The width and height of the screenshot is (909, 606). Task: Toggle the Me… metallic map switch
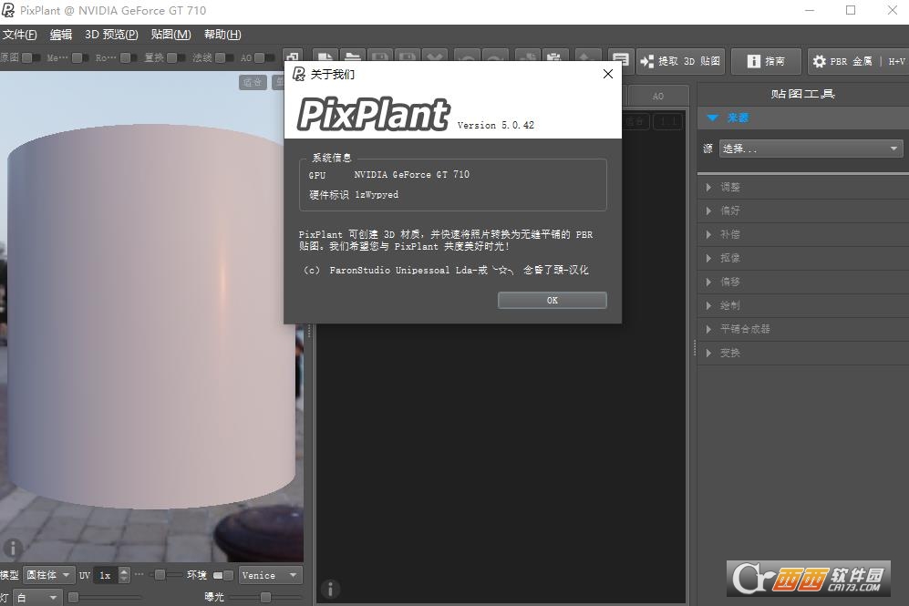click(80, 57)
